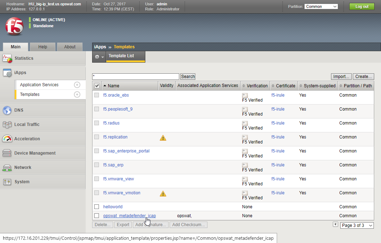Click the Device Management icon
The width and height of the screenshot is (381, 243).
tap(7, 153)
